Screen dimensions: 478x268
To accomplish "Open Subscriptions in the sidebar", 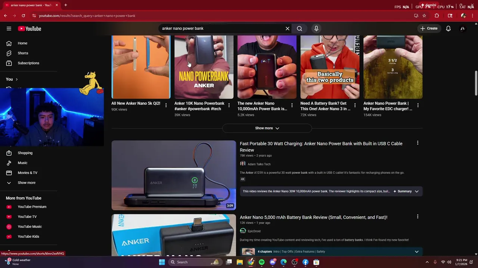I will point(29,63).
